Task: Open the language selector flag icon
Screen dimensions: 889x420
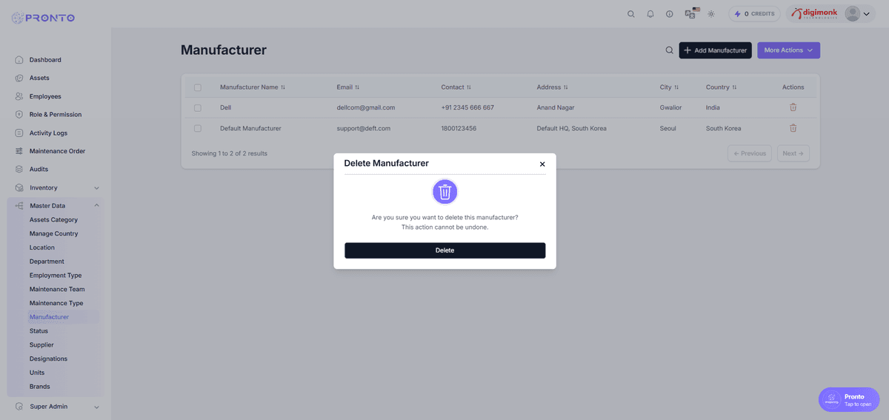Action: [691, 13]
